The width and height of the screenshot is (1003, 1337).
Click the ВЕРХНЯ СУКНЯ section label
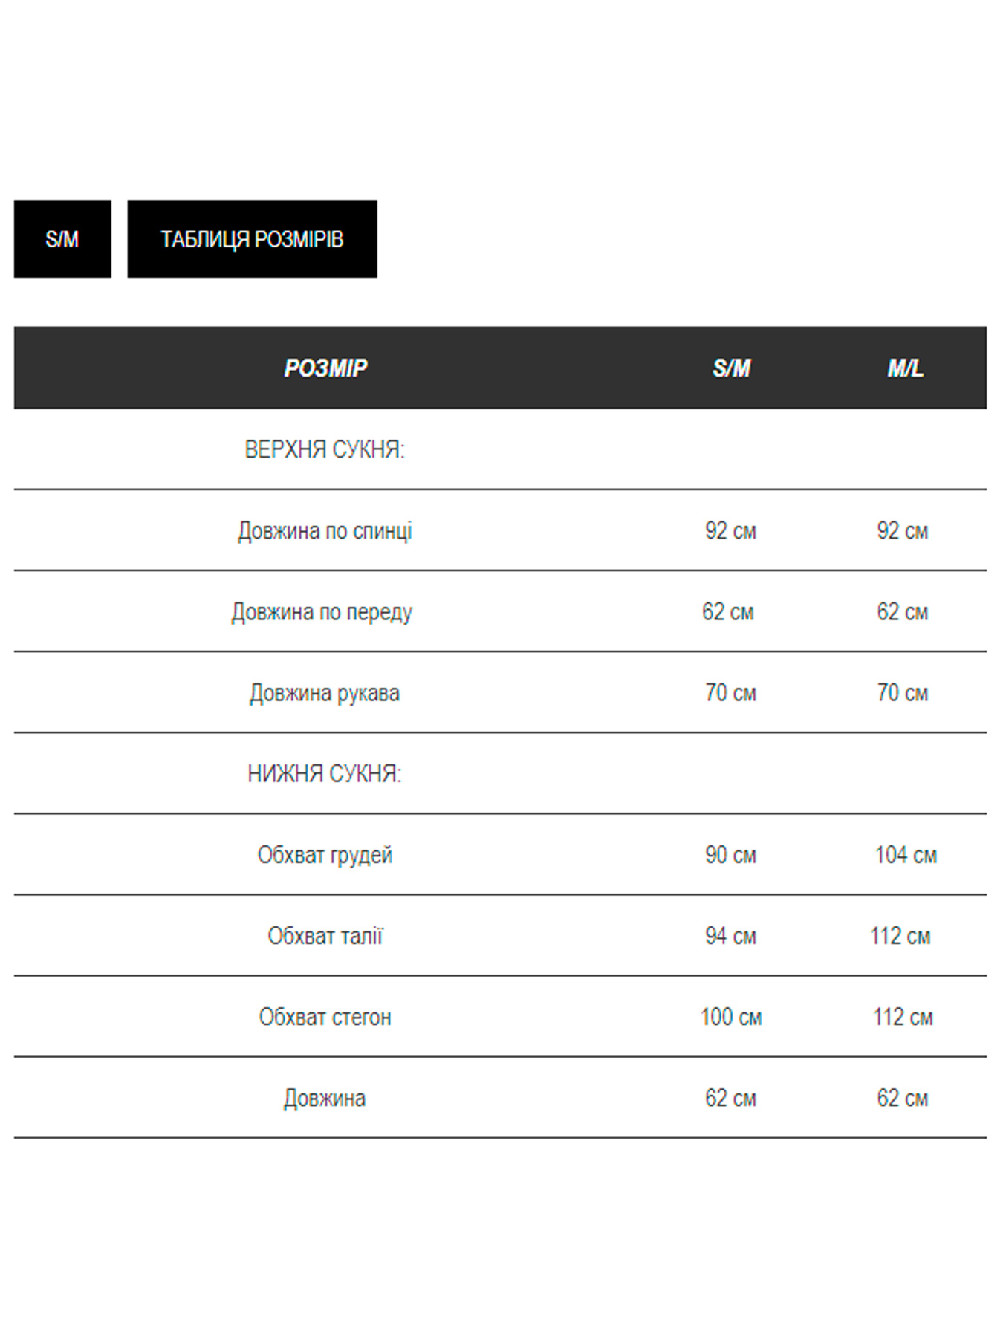point(325,449)
